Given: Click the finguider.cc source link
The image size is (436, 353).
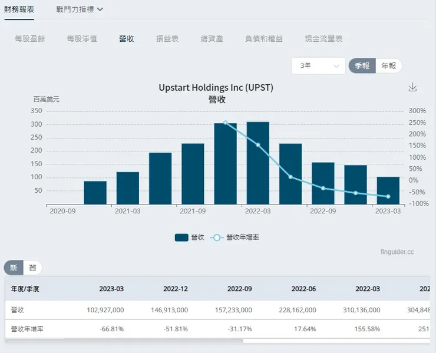Looking at the screenshot, I should coord(397,252).
